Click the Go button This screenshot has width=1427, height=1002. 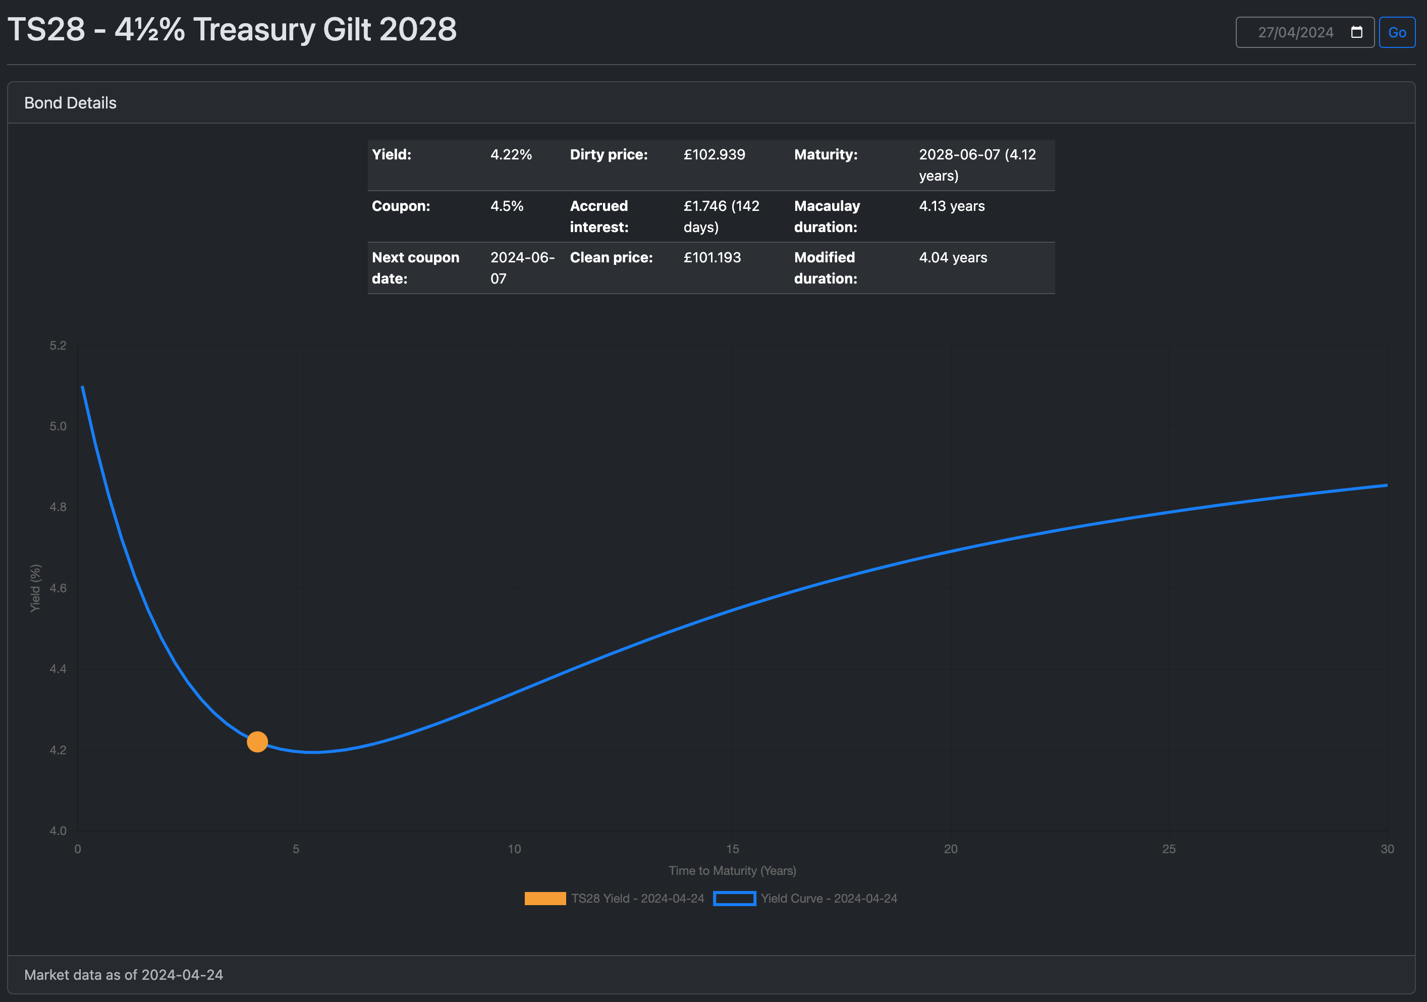point(1397,32)
